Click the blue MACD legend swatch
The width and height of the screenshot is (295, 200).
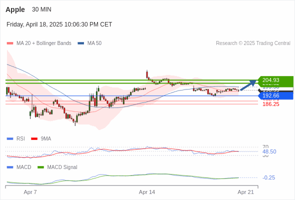[10, 167]
